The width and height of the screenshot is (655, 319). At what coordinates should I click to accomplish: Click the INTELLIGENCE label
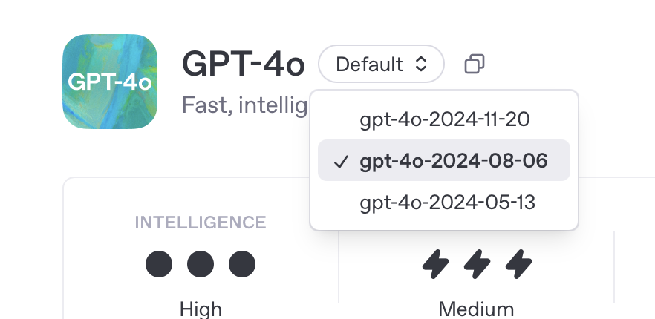(x=201, y=223)
